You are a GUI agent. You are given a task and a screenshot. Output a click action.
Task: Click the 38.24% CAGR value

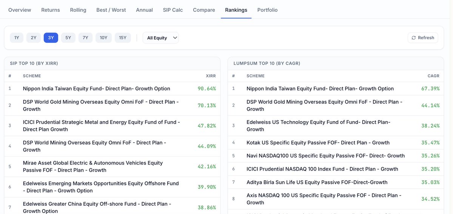point(430,126)
